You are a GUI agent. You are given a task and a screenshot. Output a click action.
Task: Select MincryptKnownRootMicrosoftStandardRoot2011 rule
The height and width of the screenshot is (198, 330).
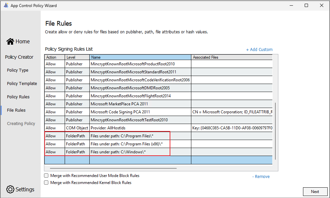(140, 72)
